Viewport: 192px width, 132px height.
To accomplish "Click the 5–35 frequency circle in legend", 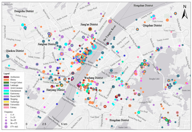I will [x=6, y=117].
